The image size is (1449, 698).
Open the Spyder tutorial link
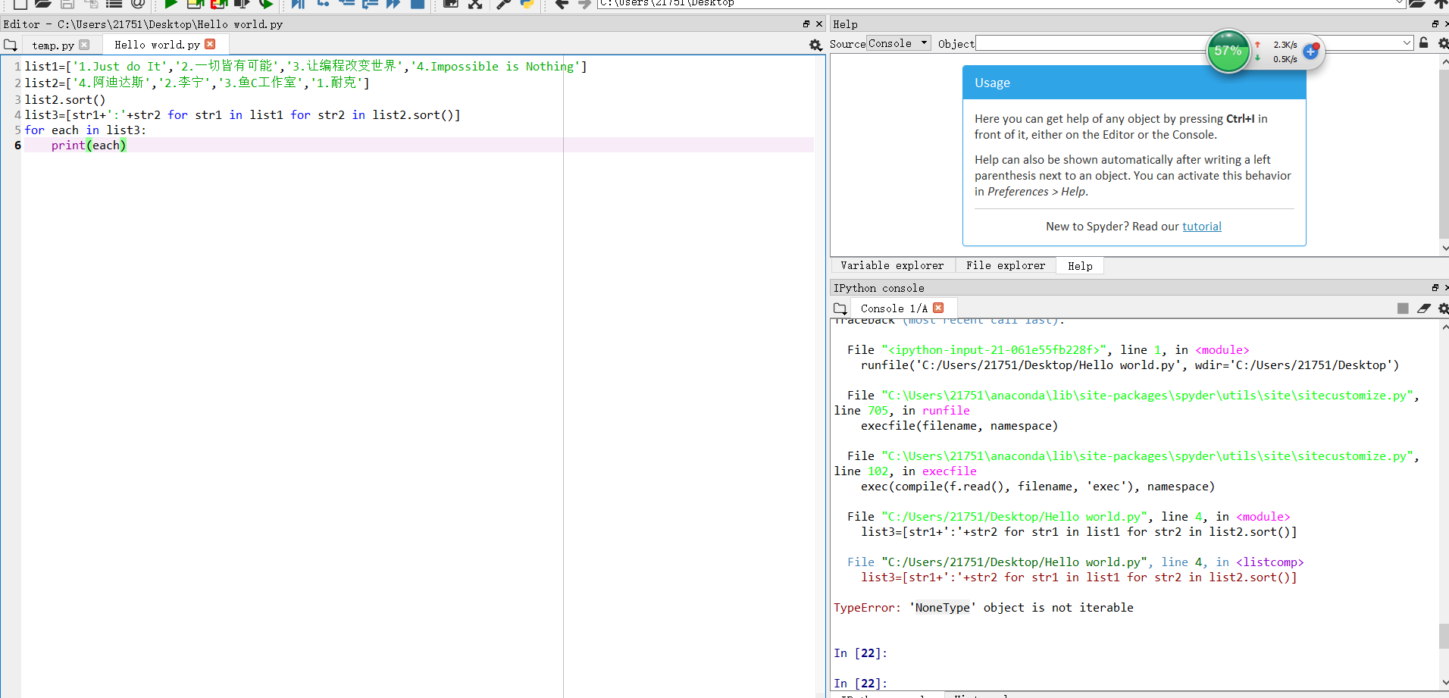[x=1201, y=227]
